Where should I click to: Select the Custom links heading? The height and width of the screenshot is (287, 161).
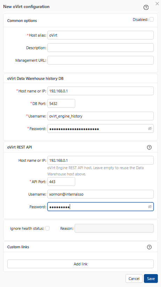[x=18, y=247]
